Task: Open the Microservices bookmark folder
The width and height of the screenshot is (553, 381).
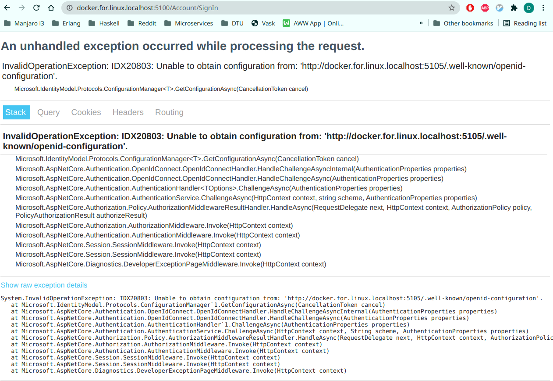Action: point(188,23)
